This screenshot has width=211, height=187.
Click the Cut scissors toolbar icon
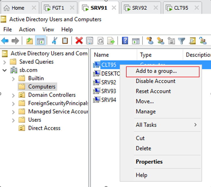(54, 41)
